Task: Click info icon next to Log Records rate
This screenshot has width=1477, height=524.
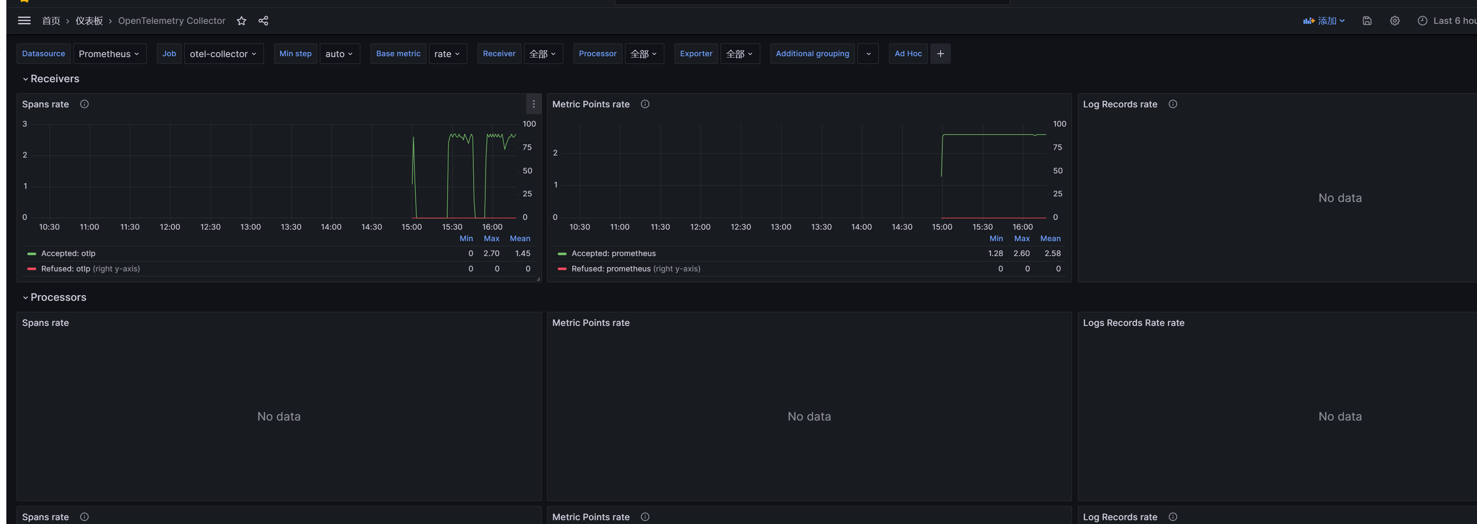Action: pos(1173,104)
